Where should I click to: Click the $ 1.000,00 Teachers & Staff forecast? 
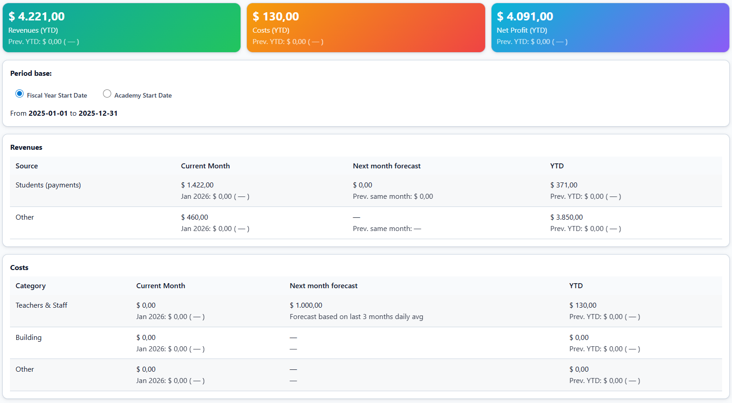(306, 305)
